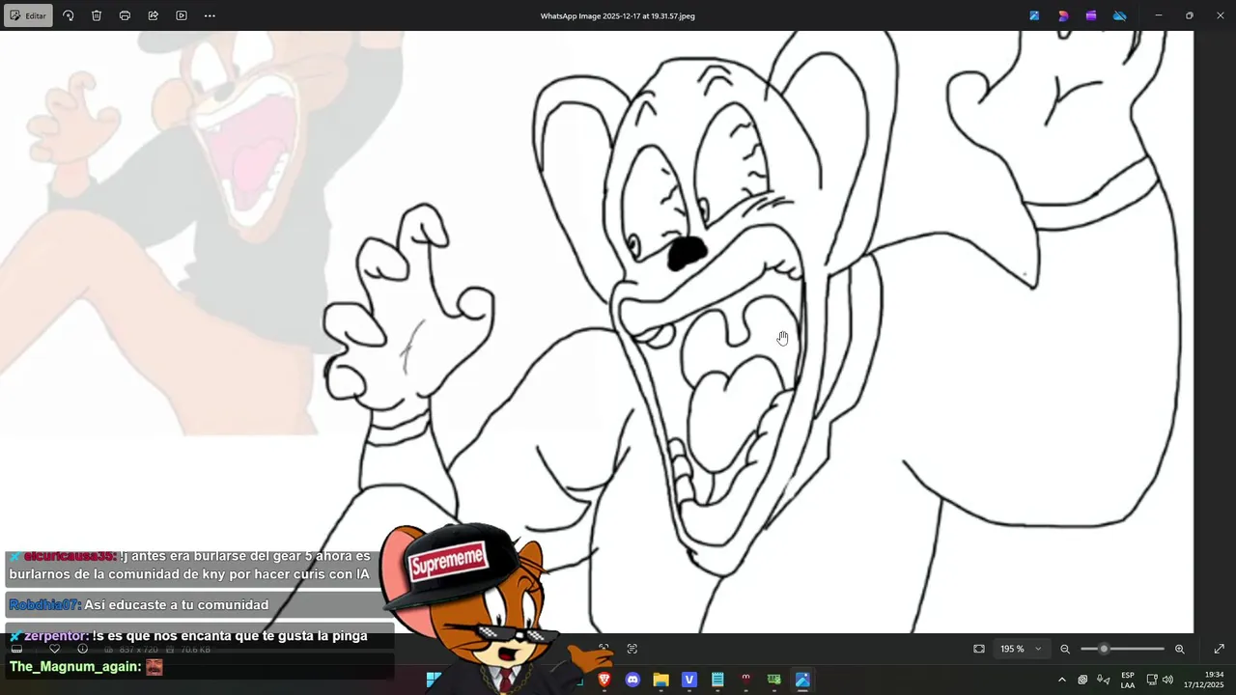Screen dimensions: 1236x695
Task: Open the three-dots more options menu
Action: 210,15
